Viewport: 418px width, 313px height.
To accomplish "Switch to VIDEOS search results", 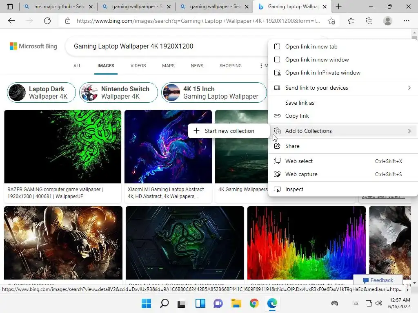I will click(x=138, y=66).
